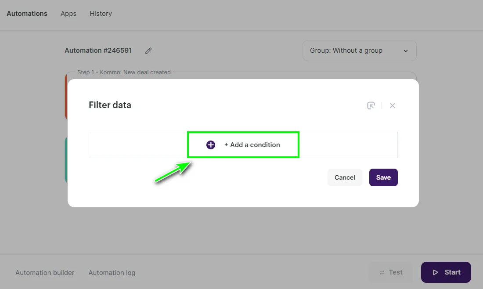This screenshot has height=289, width=483.
Task: Close the Filter data dialog with the X
Action: (x=392, y=105)
